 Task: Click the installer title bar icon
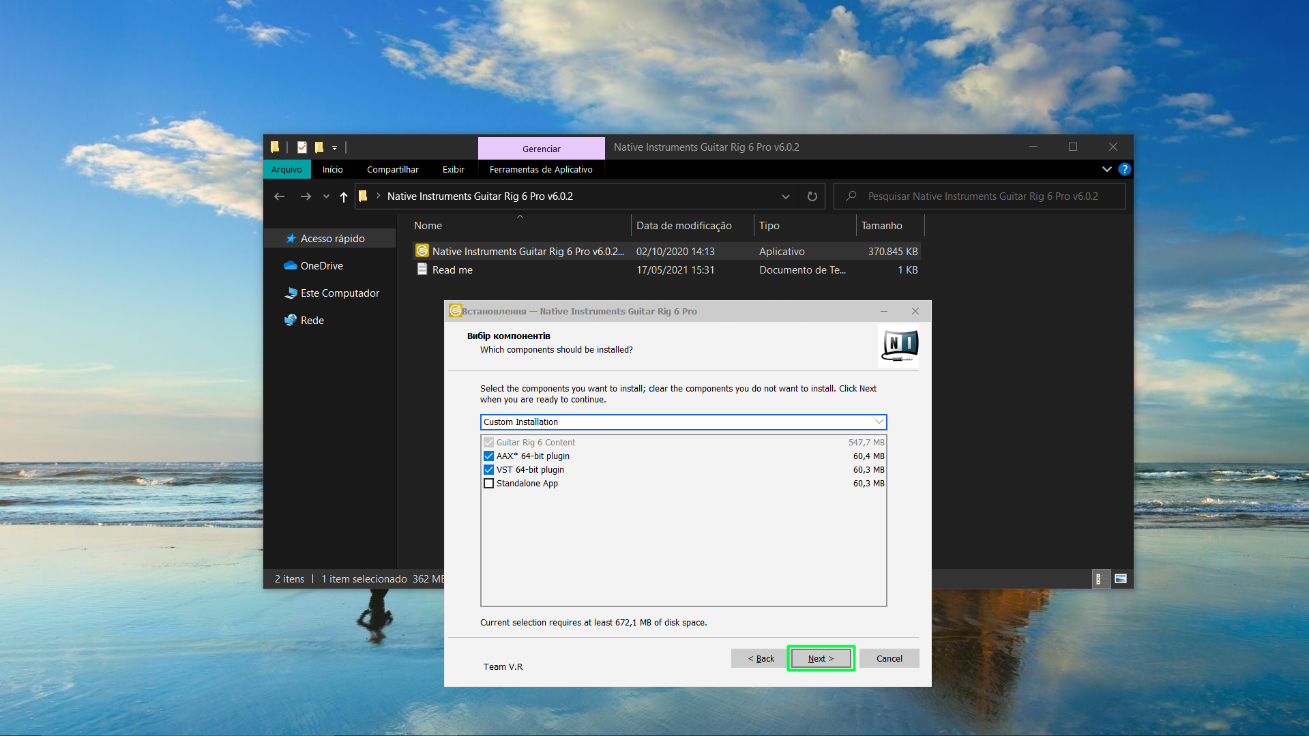(x=455, y=311)
